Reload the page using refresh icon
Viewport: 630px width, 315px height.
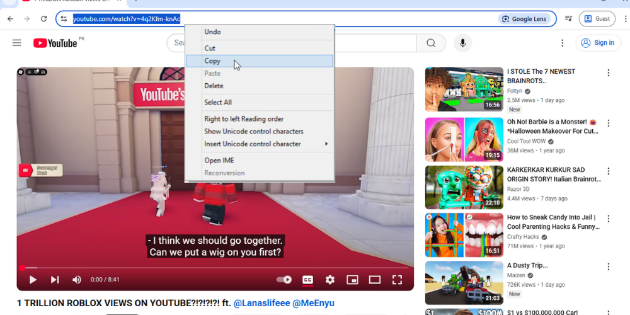44,19
